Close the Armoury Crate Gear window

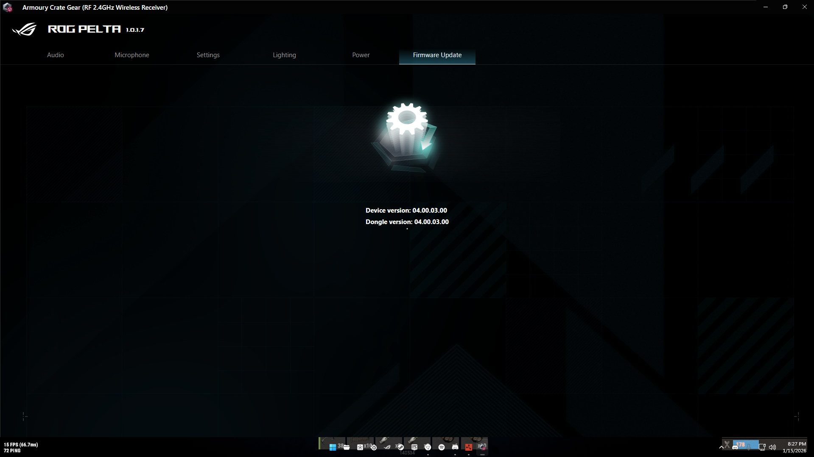pos(805,7)
